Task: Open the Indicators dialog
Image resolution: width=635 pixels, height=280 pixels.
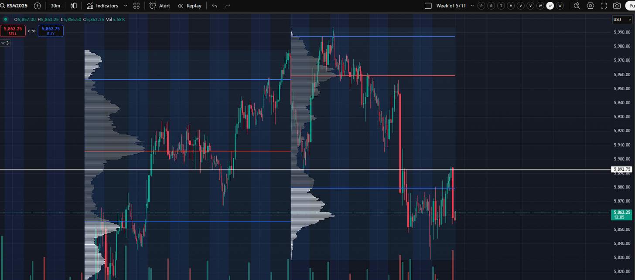Action: point(102,6)
